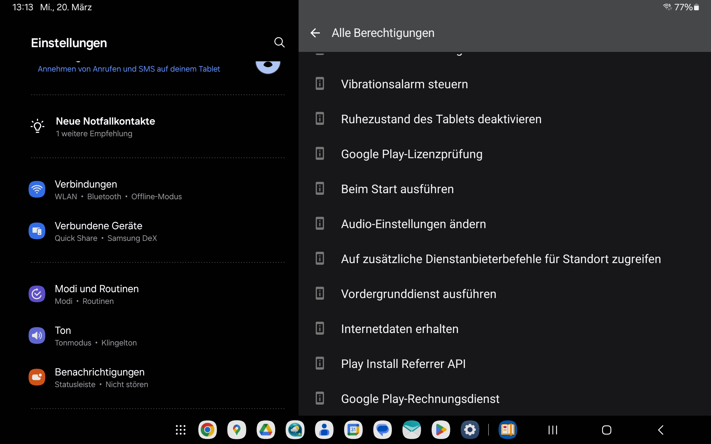Open the Verbindungen Wi-Fi icon
Image resolution: width=711 pixels, height=444 pixels.
coord(37,190)
